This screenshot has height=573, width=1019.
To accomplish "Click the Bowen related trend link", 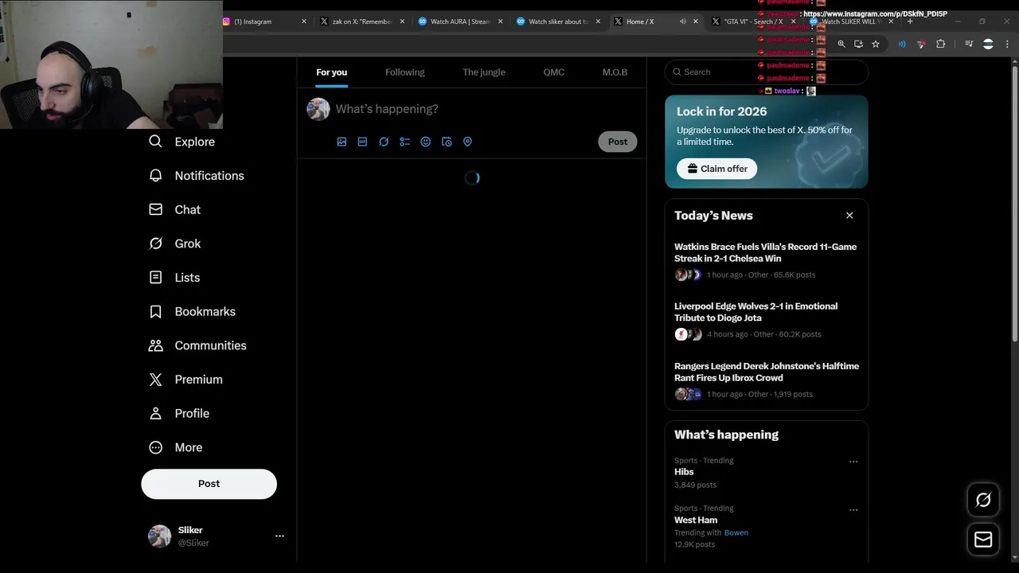I will [x=736, y=532].
